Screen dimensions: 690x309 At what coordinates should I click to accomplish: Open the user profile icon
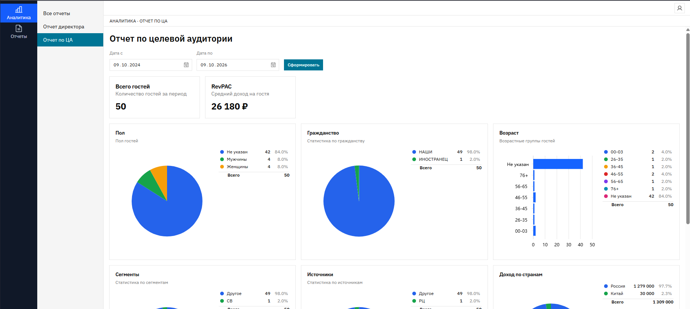(x=679, y=8)
